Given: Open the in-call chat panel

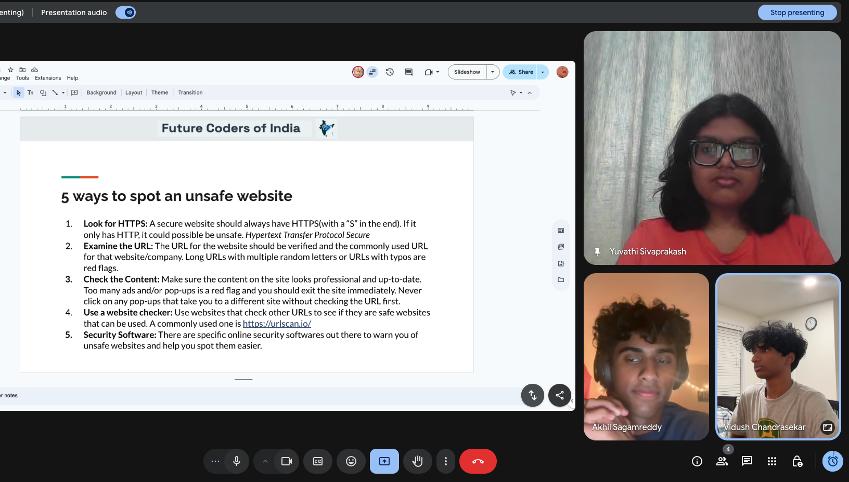Looking at the screenshot, I should click(747, 461).
